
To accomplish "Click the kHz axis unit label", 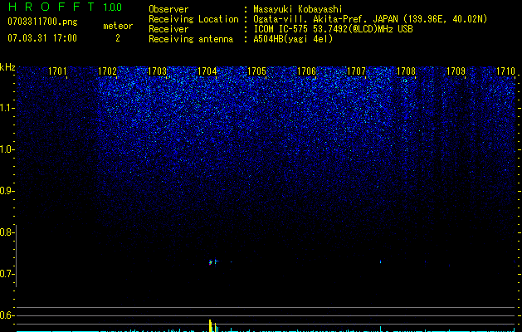I will [7, 67].
